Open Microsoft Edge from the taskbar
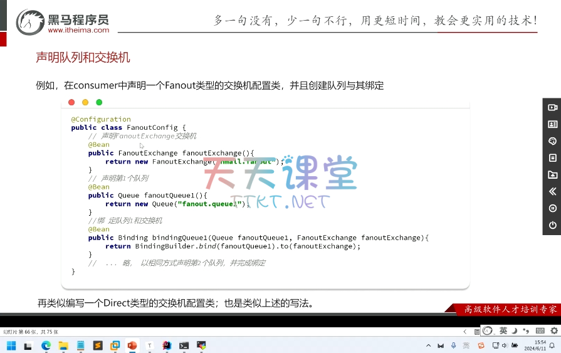This screenshot has width=561, height=353. point(46,345)
